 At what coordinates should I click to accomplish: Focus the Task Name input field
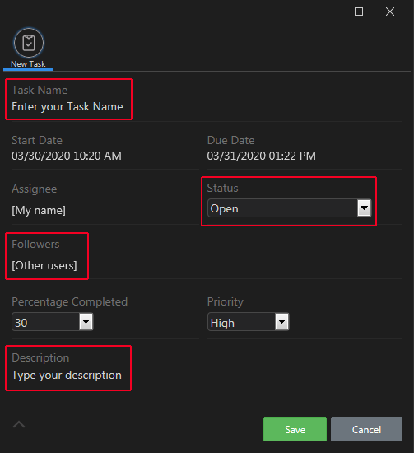click(x=67, y=106)
